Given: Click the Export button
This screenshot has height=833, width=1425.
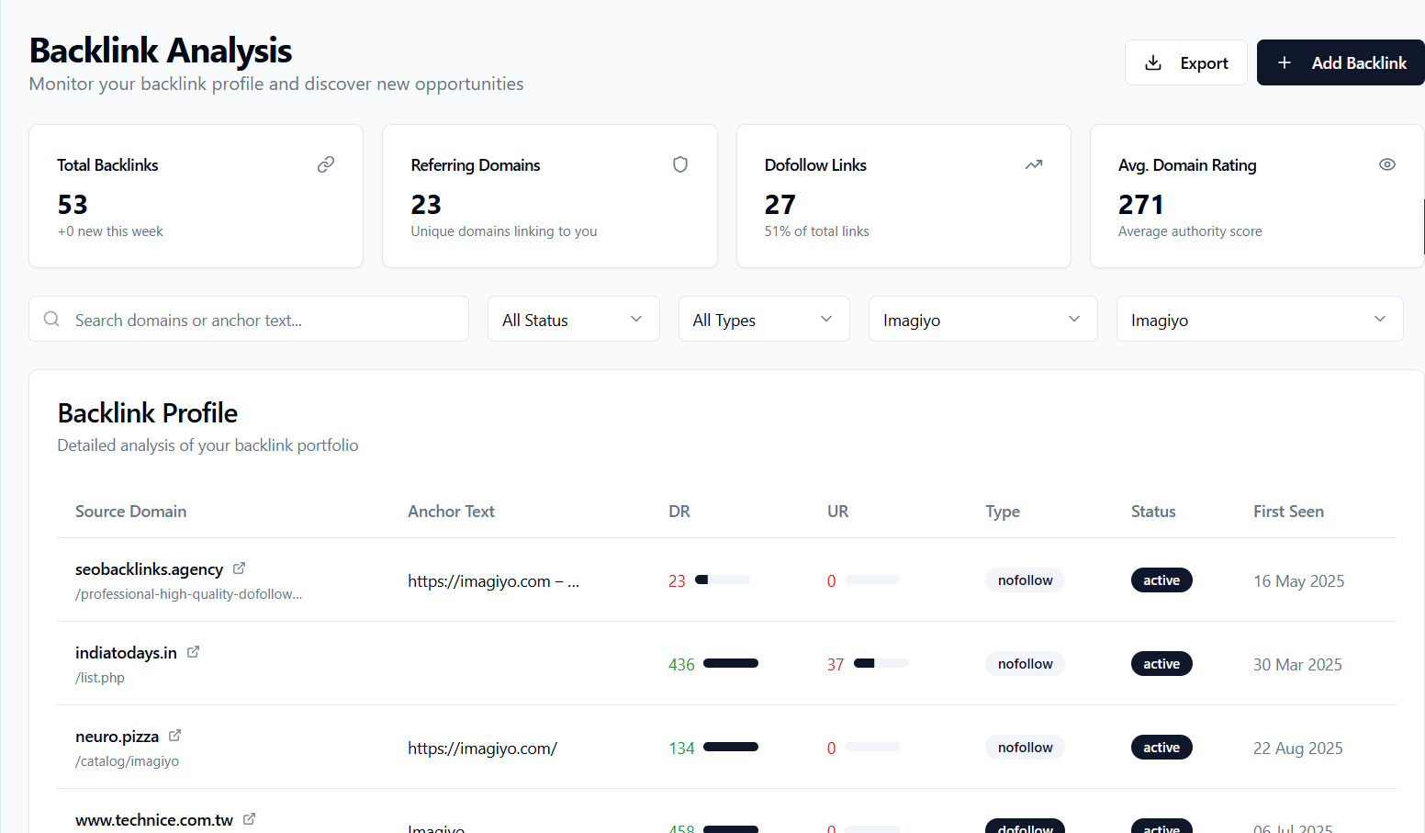Looking at the screenshot, I should (1186, 62).
